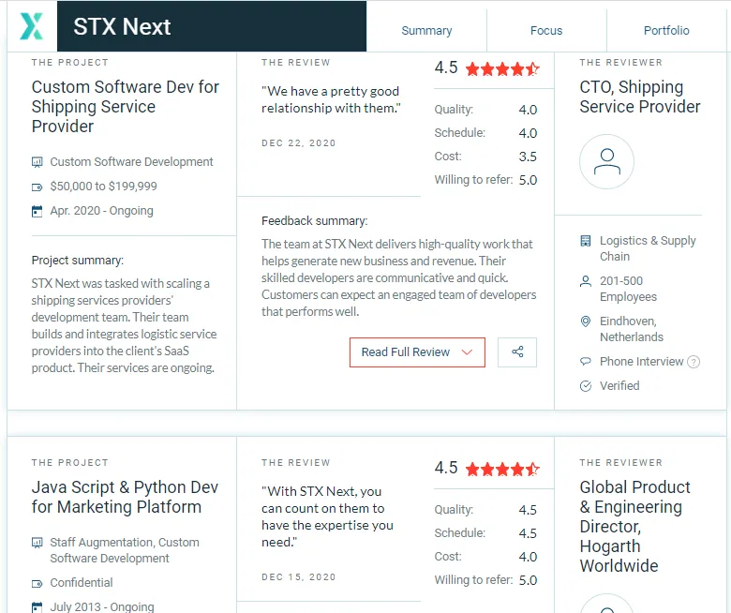Screen dimensions: 731x613
Task: Open Custom Software Dev for Shipping Service Provider title
Action: coord(125,107)
